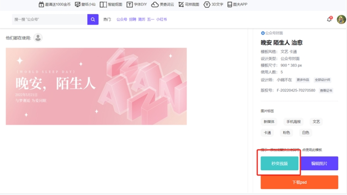Click the 秒变视频 button
The image size is (347, 195).
[x=279, y=163]
